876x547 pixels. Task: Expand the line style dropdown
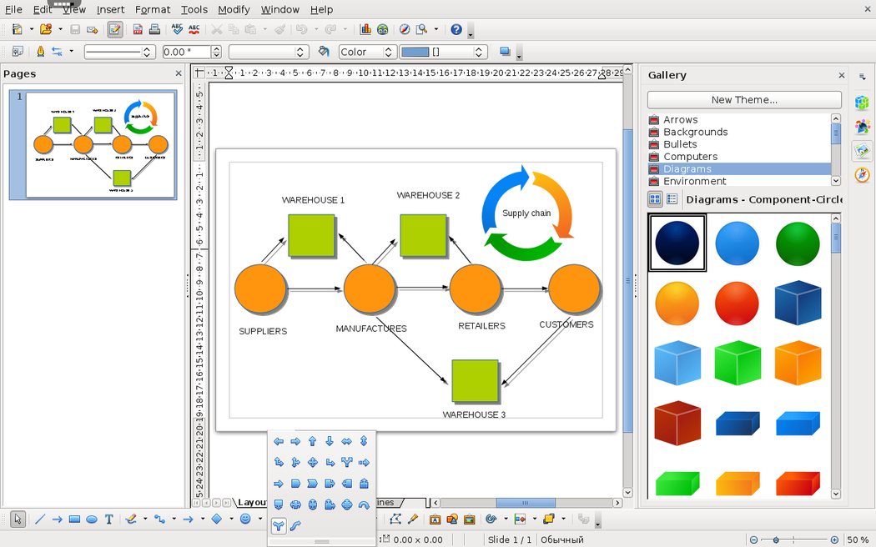[149, 52]
